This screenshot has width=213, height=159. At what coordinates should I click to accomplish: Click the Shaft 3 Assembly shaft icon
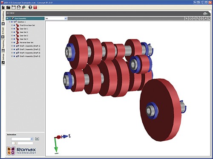click(17, 53)
